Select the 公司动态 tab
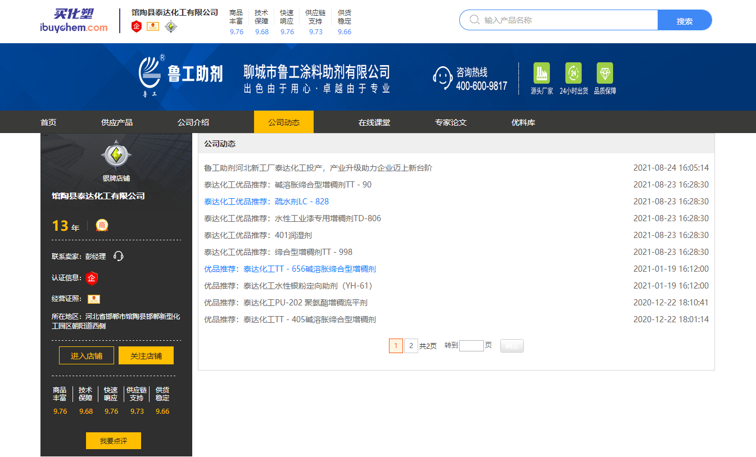The width and height of the screenshot is (756, 457). [284, 122]
